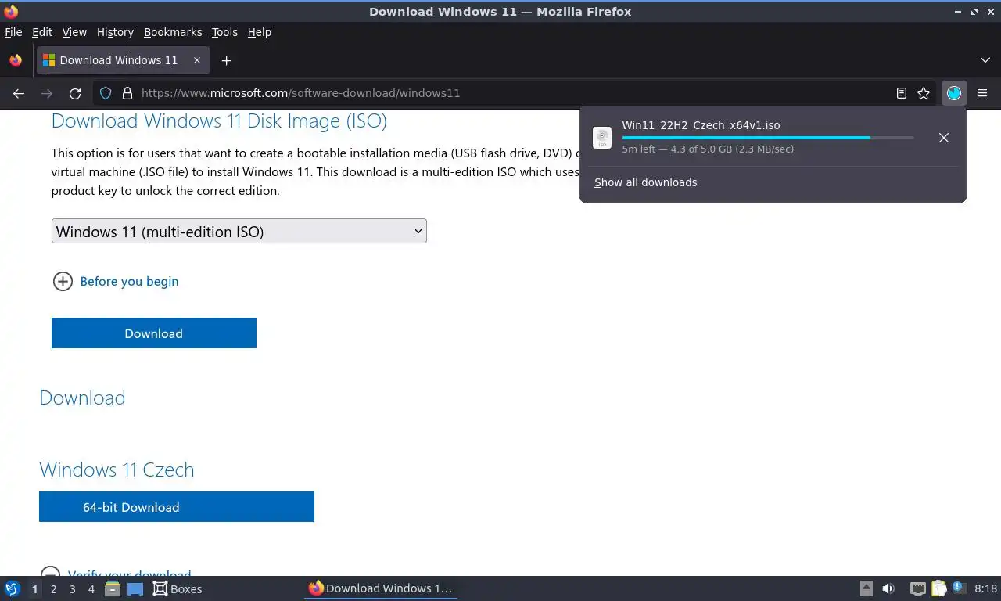The width and height of the screenshot is (1001, 601).
Task: Click the downloads progress toolbar icon
Action: (954, 93)
